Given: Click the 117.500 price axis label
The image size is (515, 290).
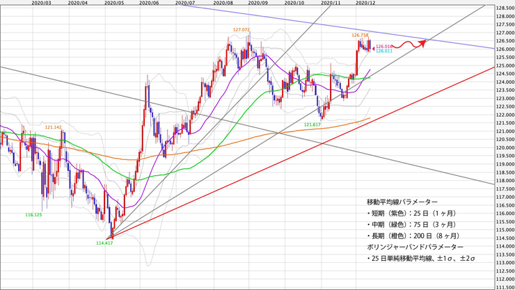Looking at the screenshot, I should coord(506,189).
